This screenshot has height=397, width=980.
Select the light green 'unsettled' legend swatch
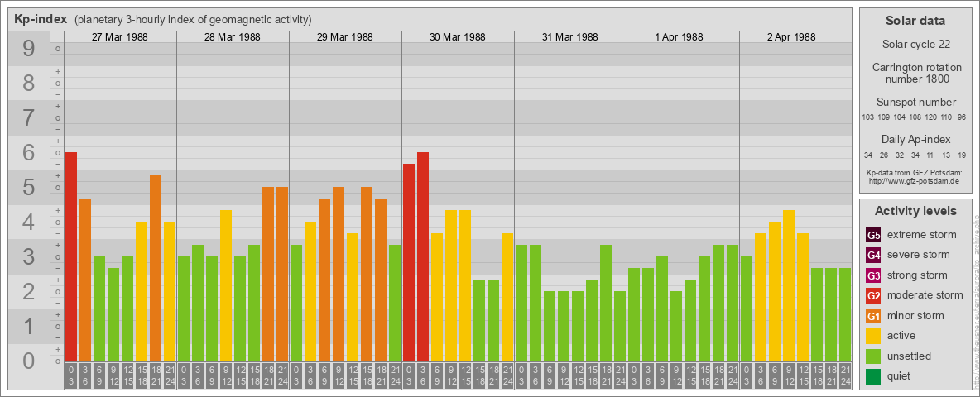click(873, 356)
